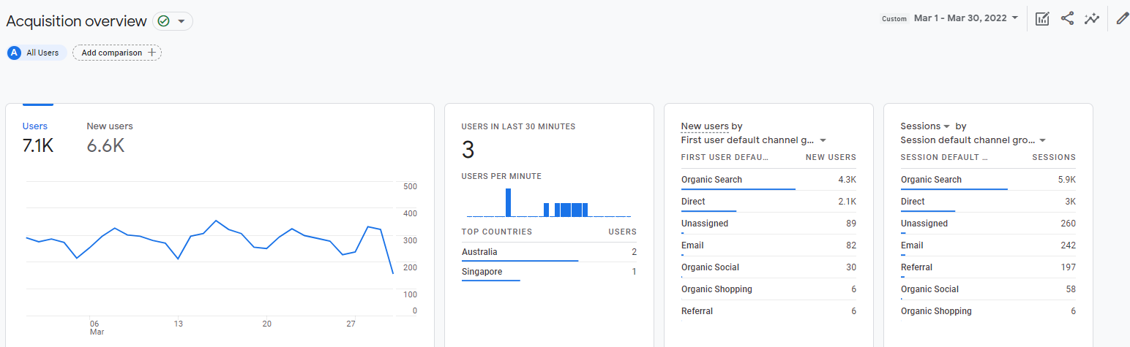Expand the report status dropdown arrow
1130x347 pixels.
pos(182,21)
